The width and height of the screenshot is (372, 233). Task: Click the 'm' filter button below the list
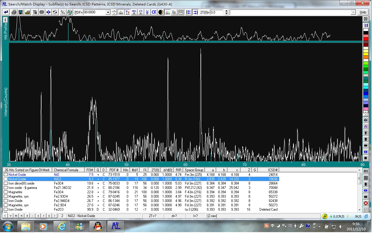pyautogui.click(x=16, y=216)
